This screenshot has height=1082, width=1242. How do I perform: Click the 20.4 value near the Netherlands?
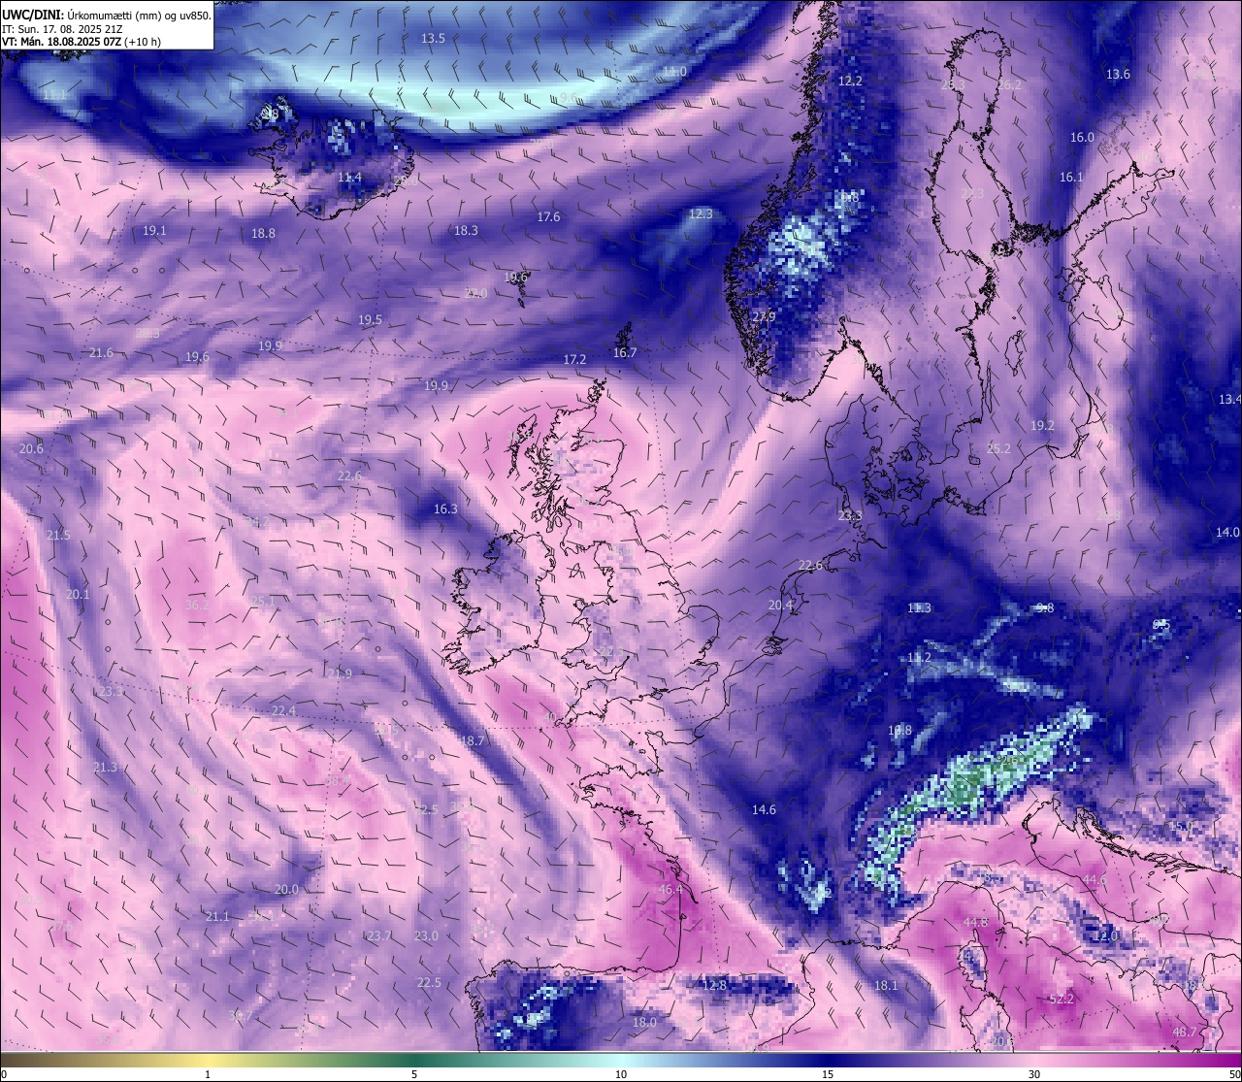[x=780, y=605]
